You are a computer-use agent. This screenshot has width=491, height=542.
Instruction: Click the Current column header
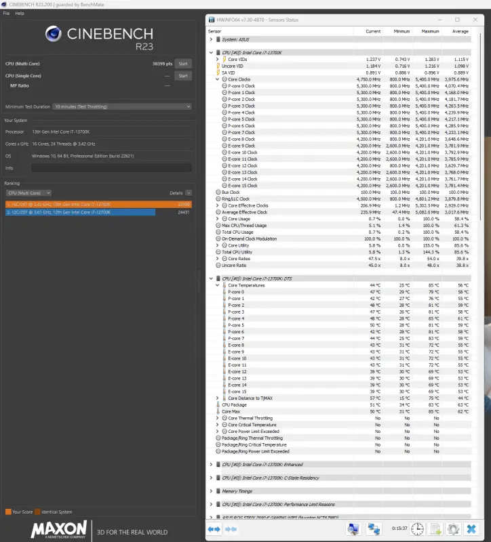click(373, 31)
